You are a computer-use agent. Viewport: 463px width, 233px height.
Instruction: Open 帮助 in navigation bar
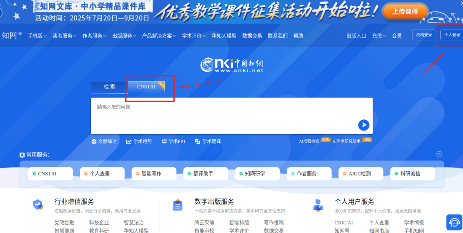point(298,36)
